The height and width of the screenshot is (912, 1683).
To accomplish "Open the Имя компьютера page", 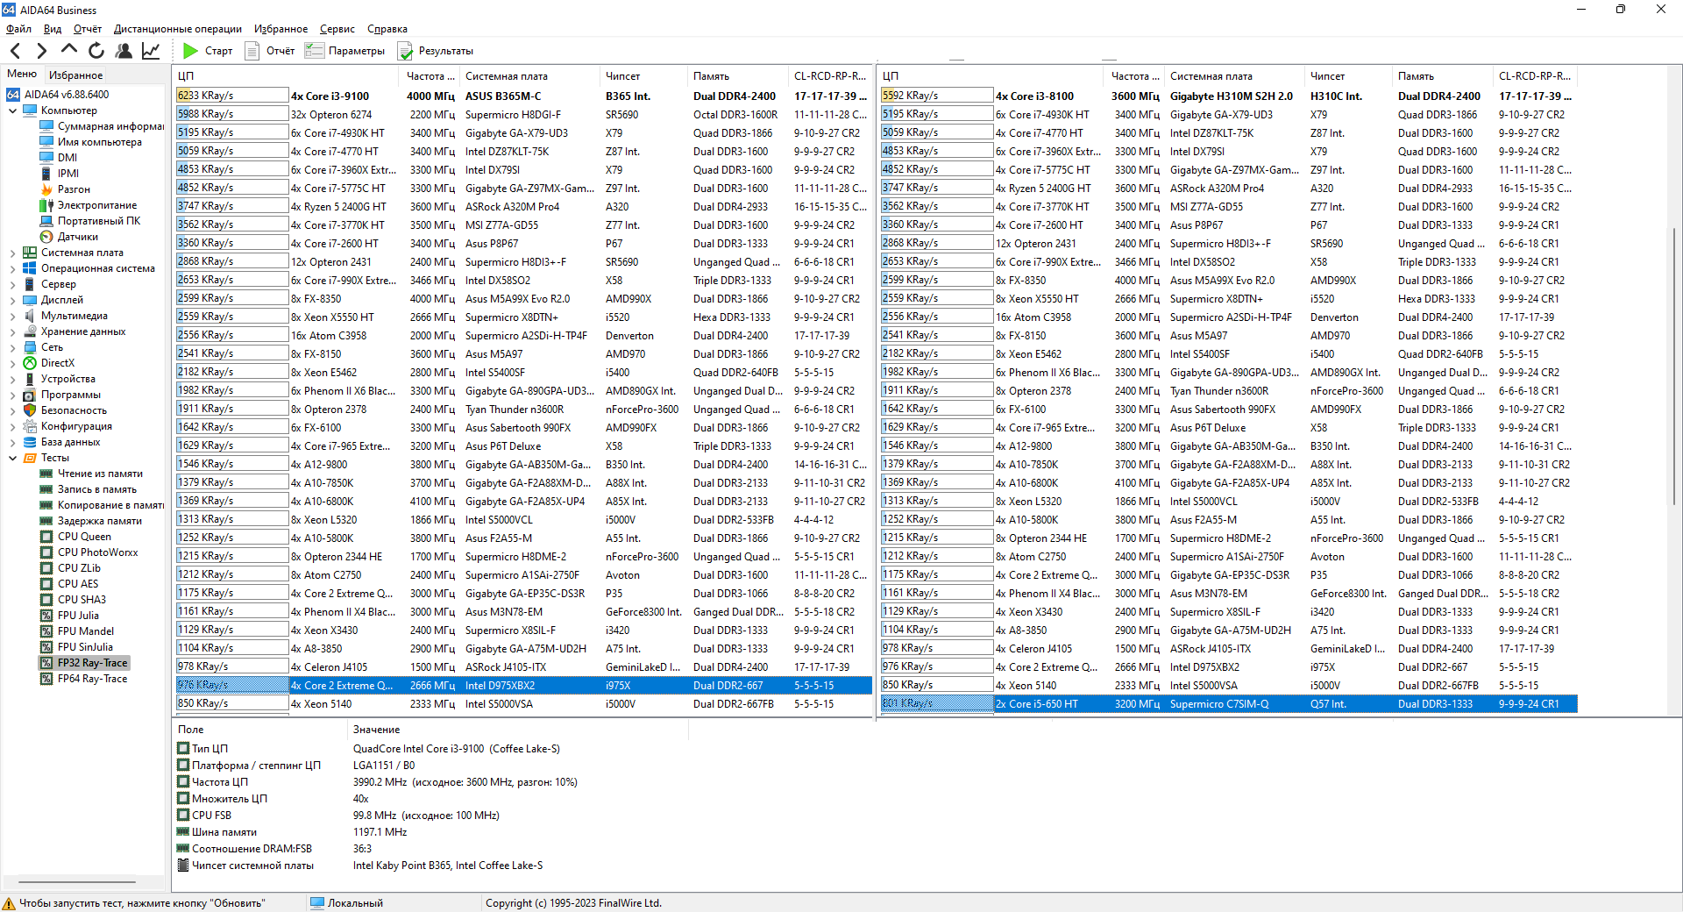I will [91, 142].
